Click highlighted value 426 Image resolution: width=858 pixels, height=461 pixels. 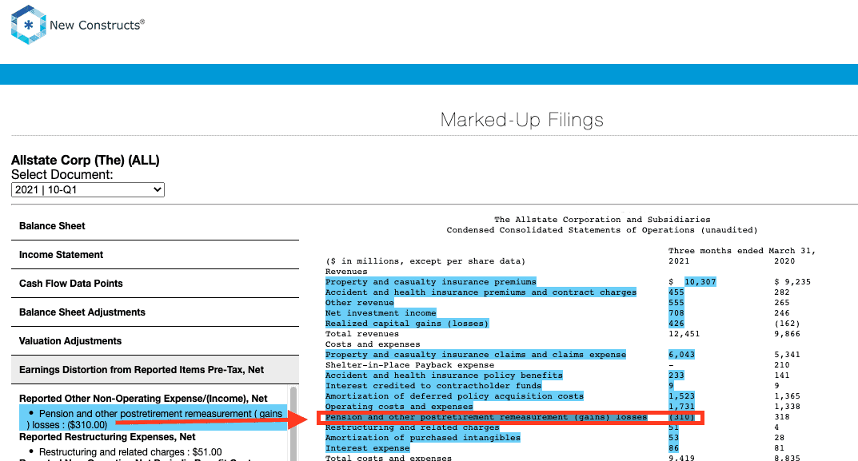[676, 324]
